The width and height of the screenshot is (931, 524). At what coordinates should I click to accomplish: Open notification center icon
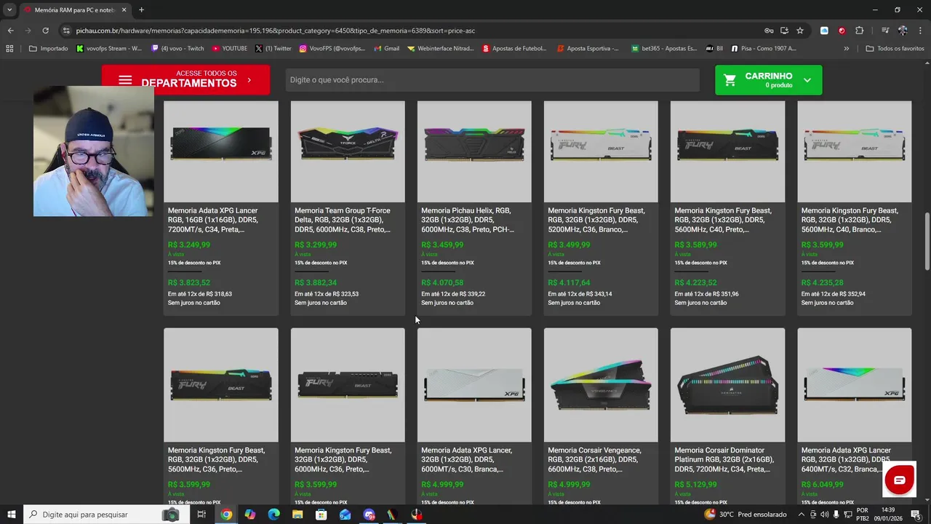pyautogui.click(x=916, y=515)
